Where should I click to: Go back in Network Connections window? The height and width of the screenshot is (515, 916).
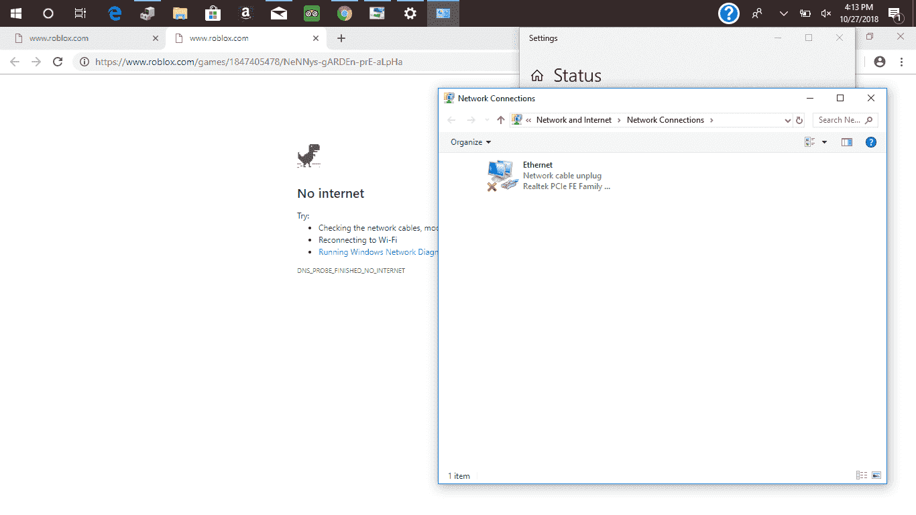pos(451,120)
